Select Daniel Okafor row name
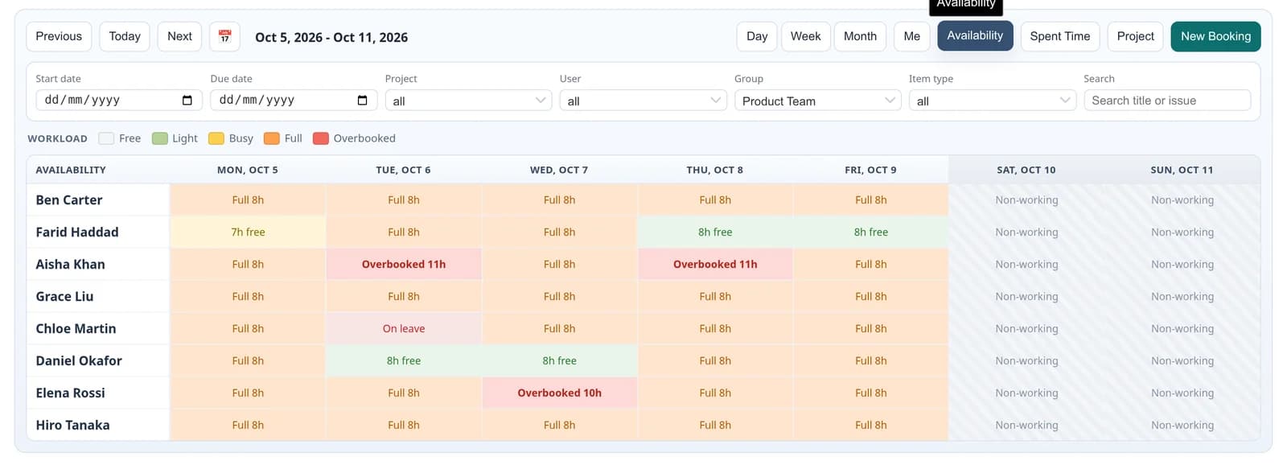 tap(79, 361)
